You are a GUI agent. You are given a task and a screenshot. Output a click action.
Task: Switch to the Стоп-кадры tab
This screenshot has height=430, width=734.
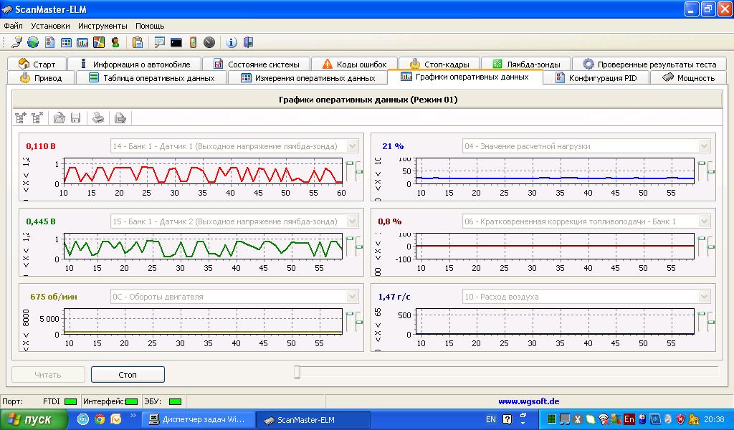coord(439,64)
